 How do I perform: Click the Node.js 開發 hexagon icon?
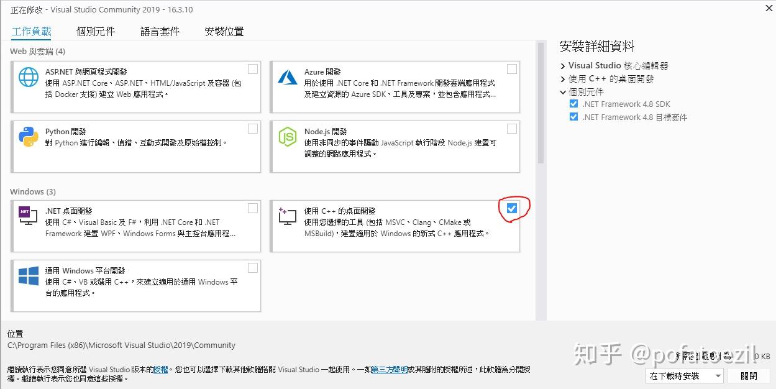click(x=288, y=137)
